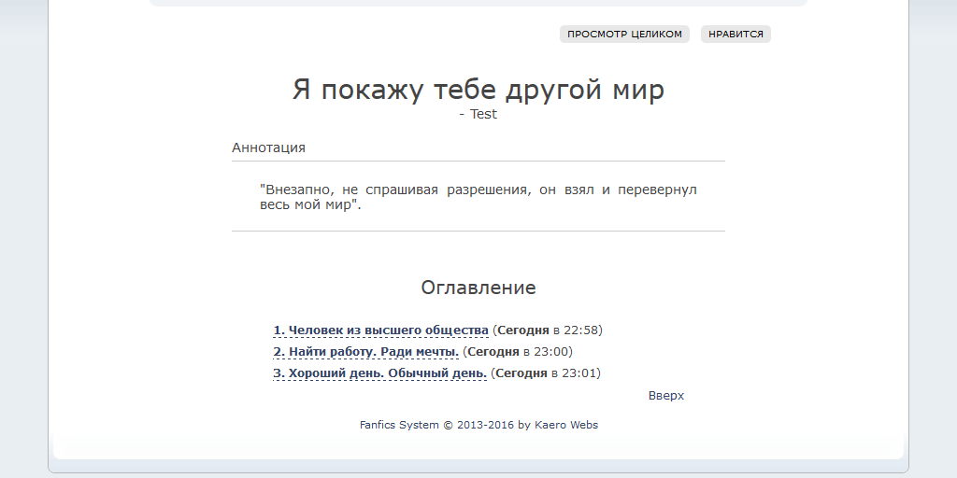Click the annotation quote starting with 'Внезапно'
The height and width of the screenshot is (478, 957).
pyautogui.click(x=478, y=197)
